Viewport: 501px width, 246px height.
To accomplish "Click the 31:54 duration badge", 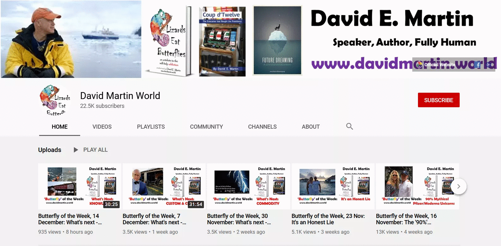I will 196,204.
